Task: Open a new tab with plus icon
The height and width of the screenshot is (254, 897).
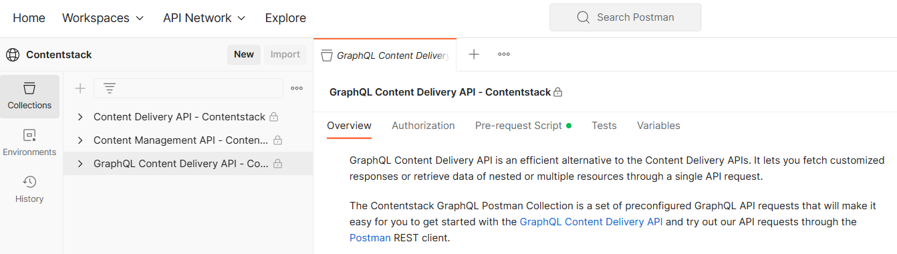Action: tap(474, 55)
